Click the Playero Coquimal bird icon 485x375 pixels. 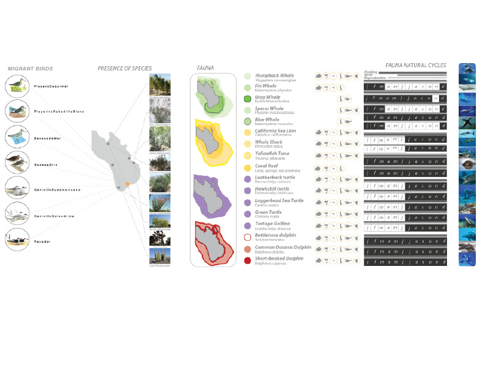point(17,86)
